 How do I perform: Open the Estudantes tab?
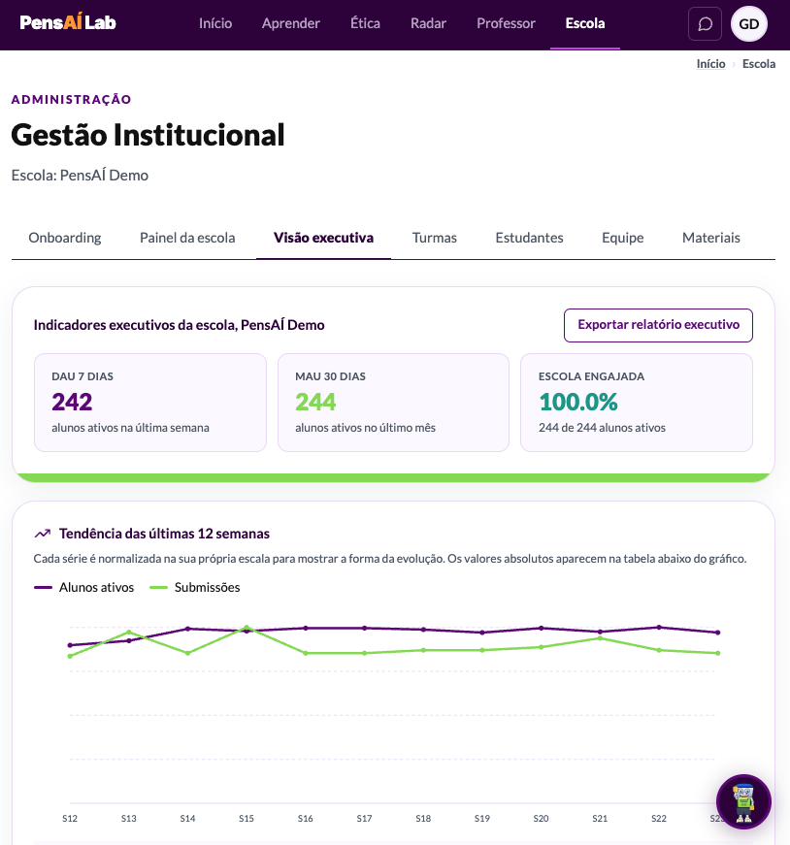(529, 238)
